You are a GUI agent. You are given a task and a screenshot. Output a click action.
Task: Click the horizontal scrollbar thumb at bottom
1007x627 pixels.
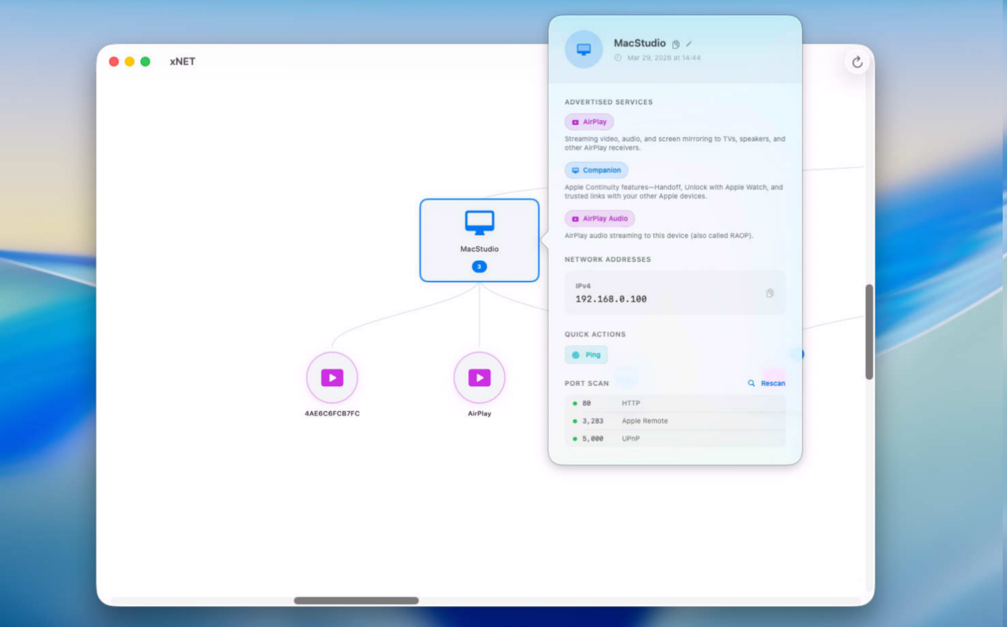coord(356,600)
